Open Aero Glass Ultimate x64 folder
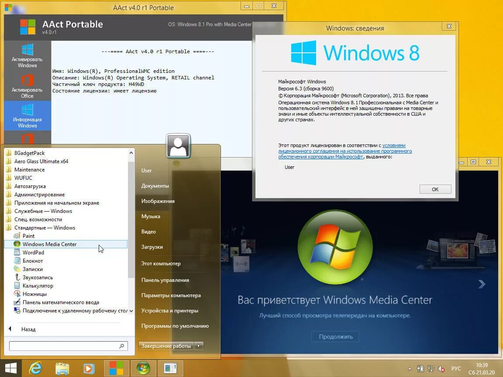The width and height of the screenshot is (503, 377). pyautogui.click(x=41, y=161)
